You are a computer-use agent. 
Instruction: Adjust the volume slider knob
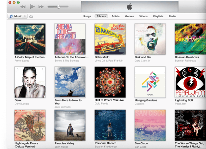[58, 7]
